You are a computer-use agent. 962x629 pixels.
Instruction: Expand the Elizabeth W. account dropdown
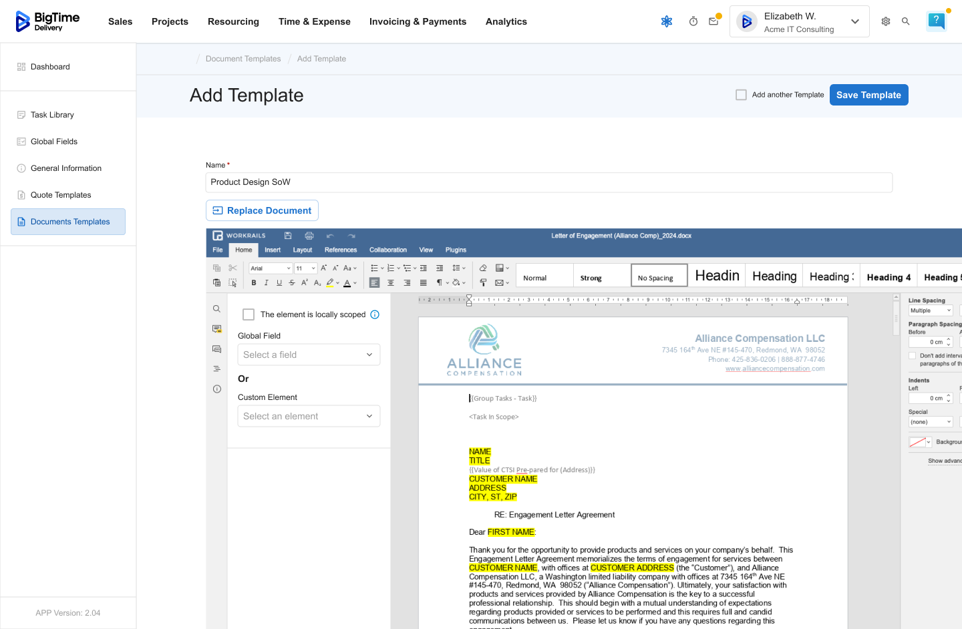click(854, 22)
